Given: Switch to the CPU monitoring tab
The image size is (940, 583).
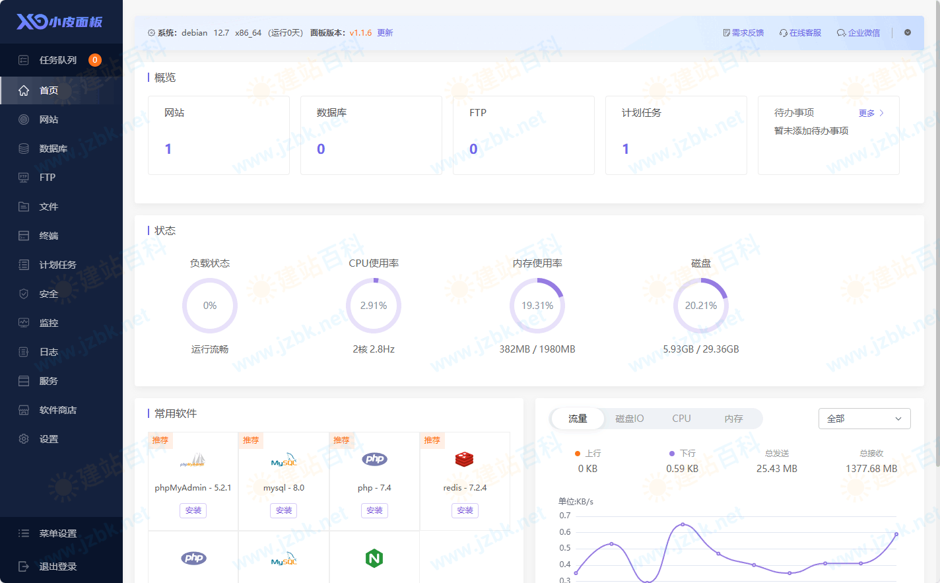Looking at the screenshot, I should pos(681,419).
